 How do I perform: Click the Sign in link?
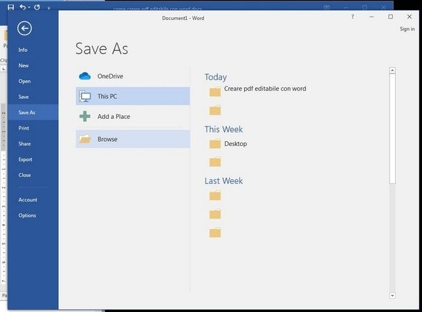407,29
